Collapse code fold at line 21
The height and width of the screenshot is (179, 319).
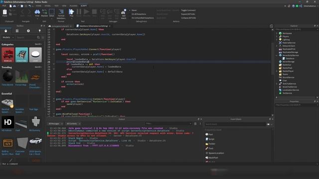click(x=54, y=49)
